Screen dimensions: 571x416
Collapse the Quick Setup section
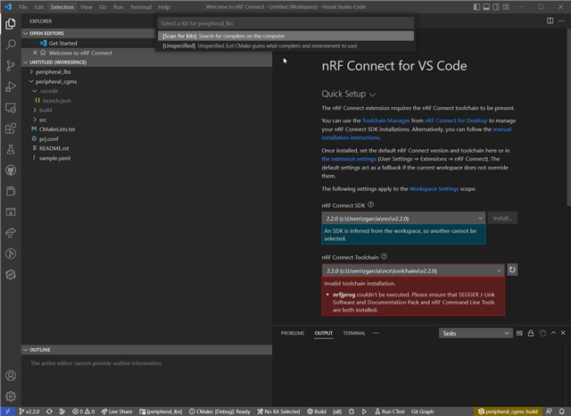pyautogui.click(x=348, y=94)
